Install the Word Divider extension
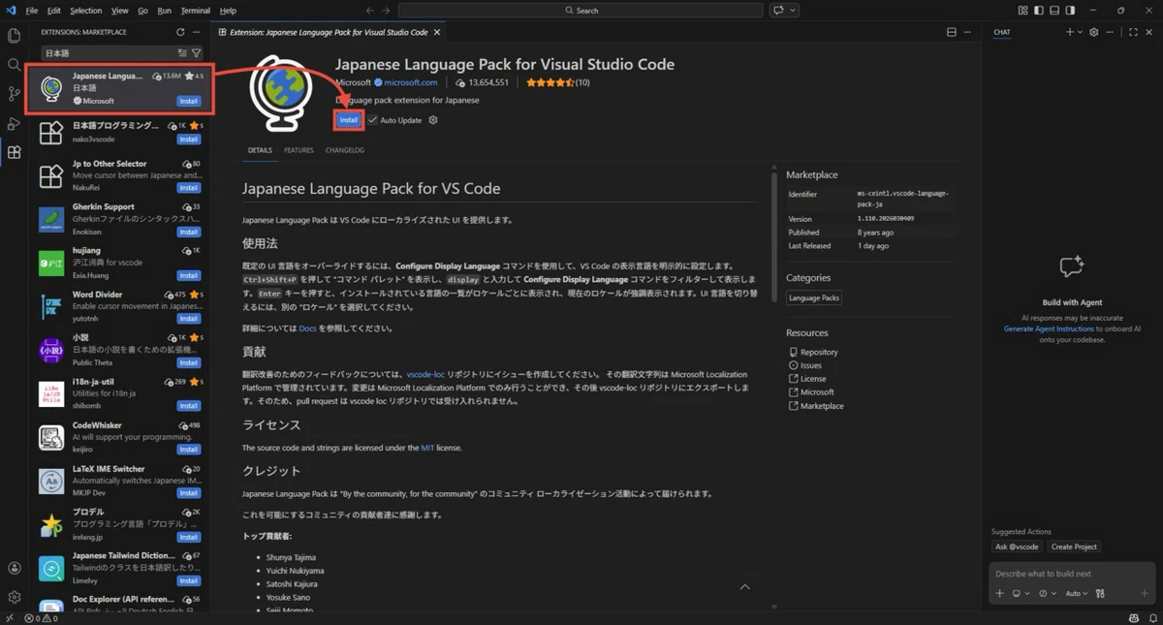 click(x=189, y=319)
